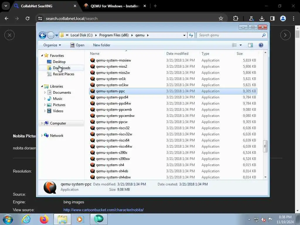This screenshot has height=225, width=300.
Task: Click the Explorer back navigation arrow
Action: [42, 35]
